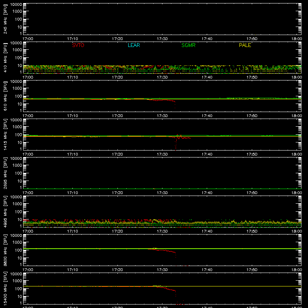Select the green SGMR legend label

188,45
